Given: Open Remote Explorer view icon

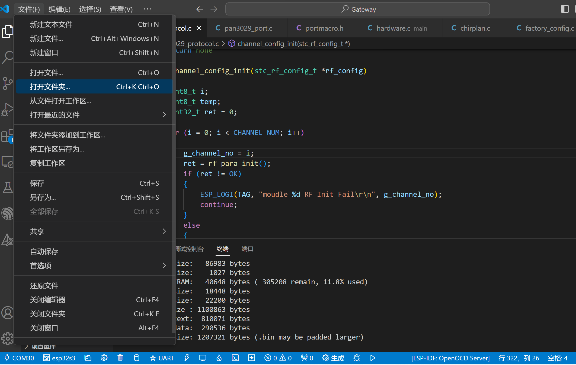Looking at the screenshot, I should click(7, 162).
